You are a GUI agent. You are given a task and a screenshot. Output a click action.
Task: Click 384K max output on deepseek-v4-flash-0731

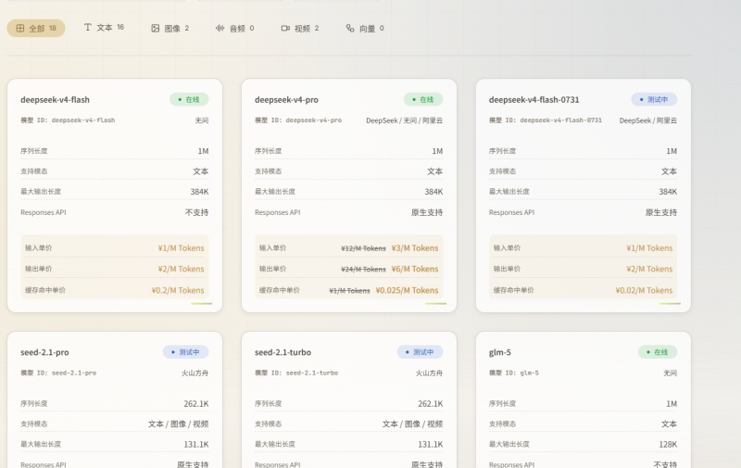(x=668, y=192)
